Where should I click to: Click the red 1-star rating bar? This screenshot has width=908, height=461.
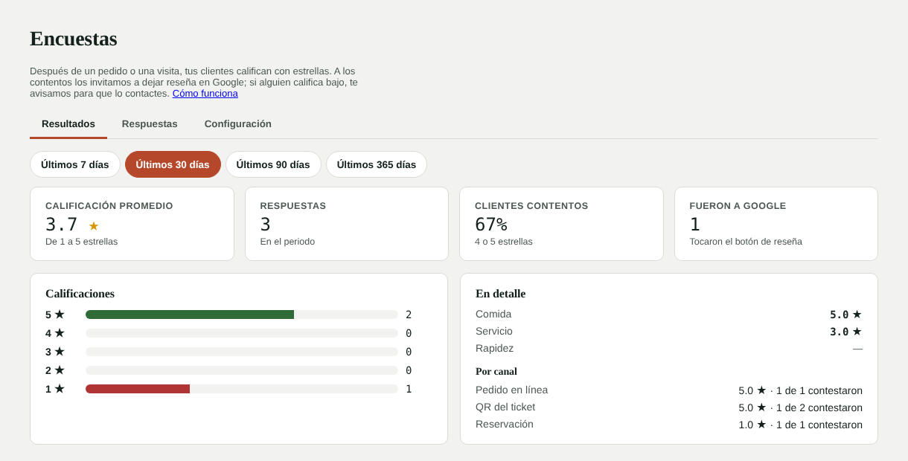(138, 389)
